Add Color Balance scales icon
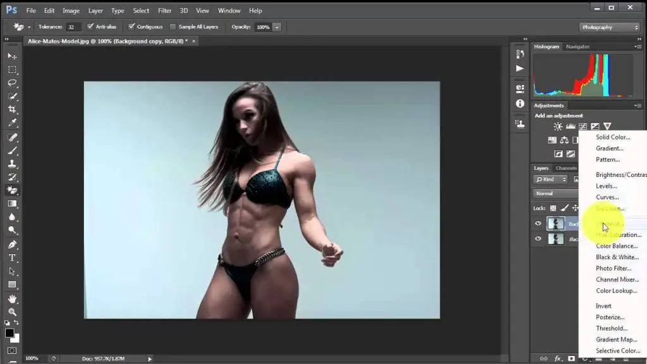The width and height of the screenshot is (647, 364). [564, 140]
